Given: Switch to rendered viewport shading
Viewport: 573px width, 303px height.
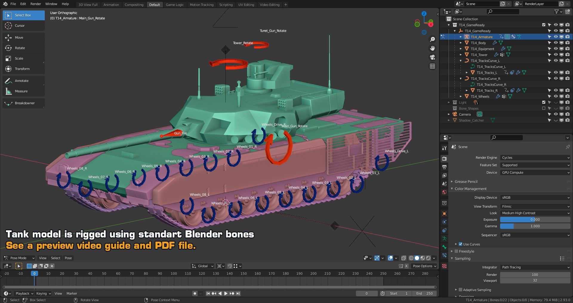Looking at the screenshot, I should [428, 258].
